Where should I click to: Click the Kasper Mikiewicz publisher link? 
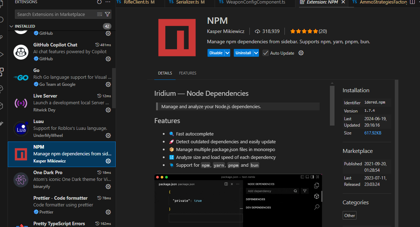pos(225,31)
